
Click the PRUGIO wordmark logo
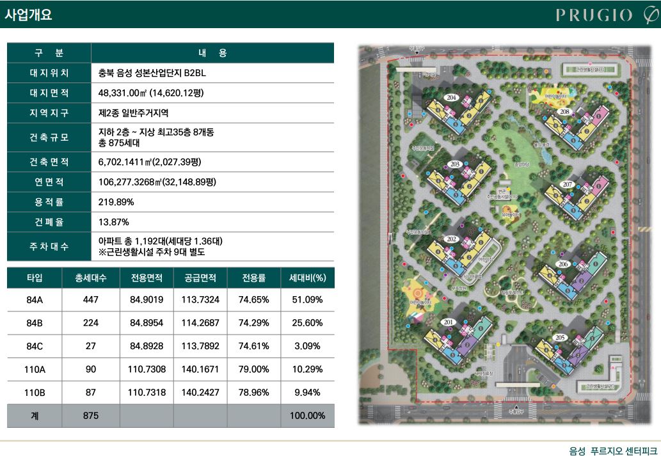pyautogui.click(x=594, y=15)
